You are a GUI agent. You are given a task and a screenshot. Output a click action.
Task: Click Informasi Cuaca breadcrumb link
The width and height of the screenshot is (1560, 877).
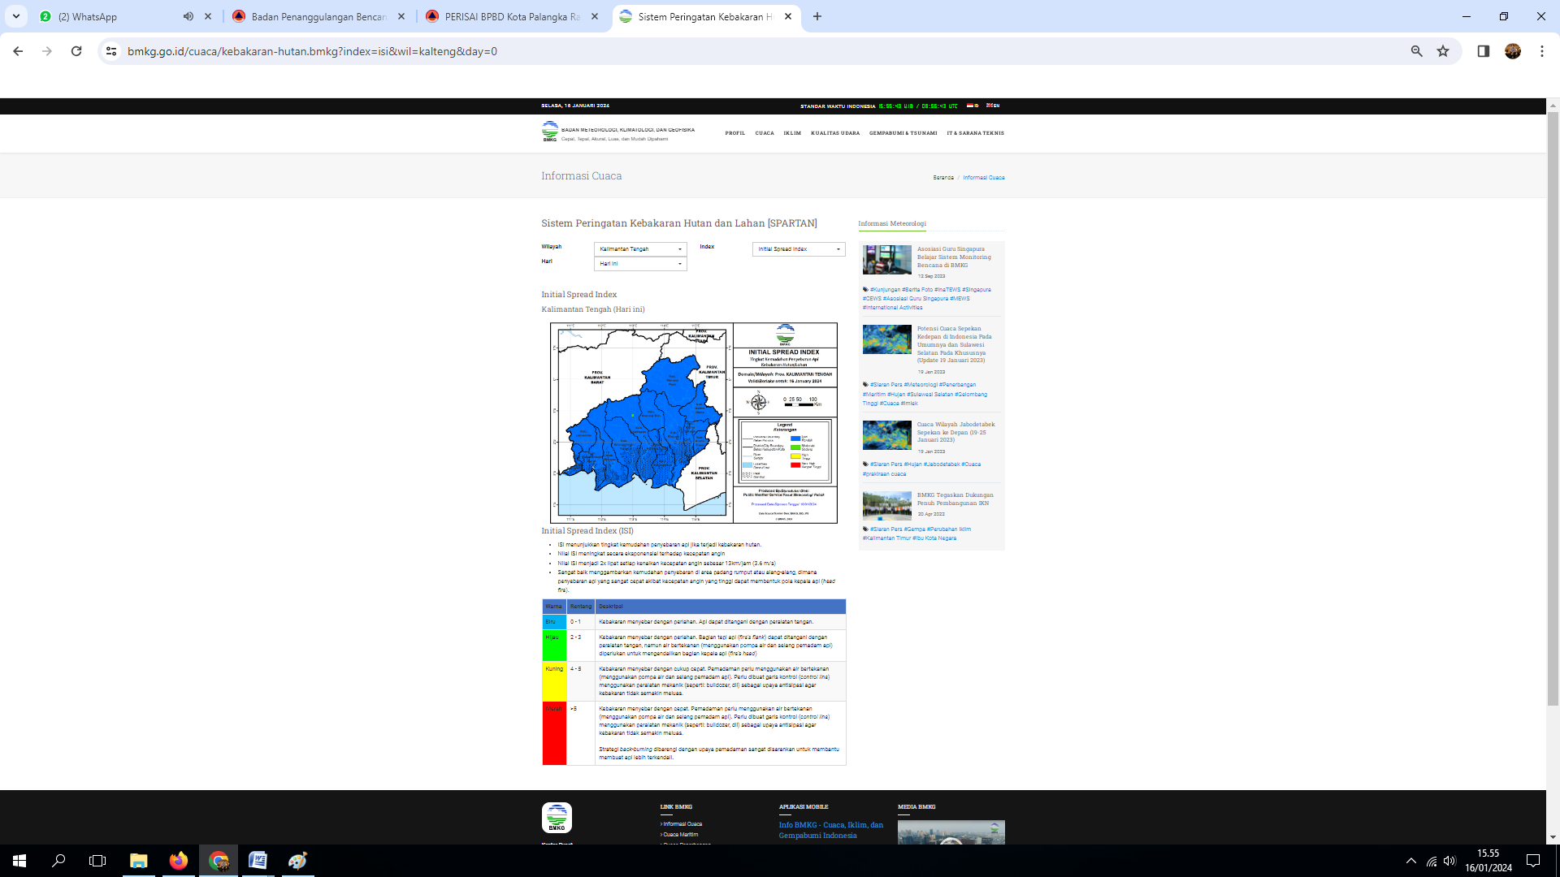point(984,177)
